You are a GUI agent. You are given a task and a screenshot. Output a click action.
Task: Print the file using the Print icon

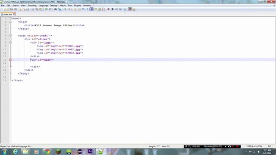pos(28,9)
